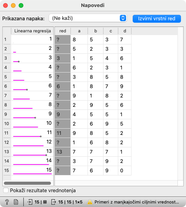Click the magenta bar in row 9 prediction
The width and height of the screenshot is (186, 207).
coord(24,118)
